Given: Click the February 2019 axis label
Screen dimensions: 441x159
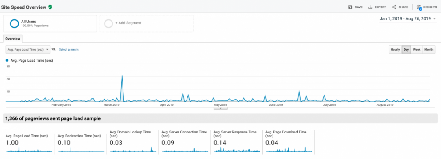Looking at the screenshot, I should (61, 105).
